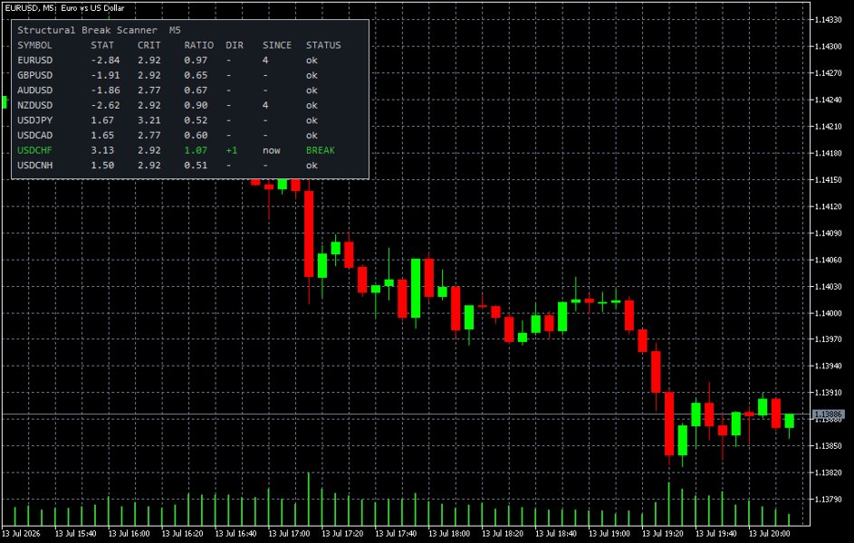Click the 1.14150 price axis label
Screen dimensions: 854x543
tap(828, 179)
